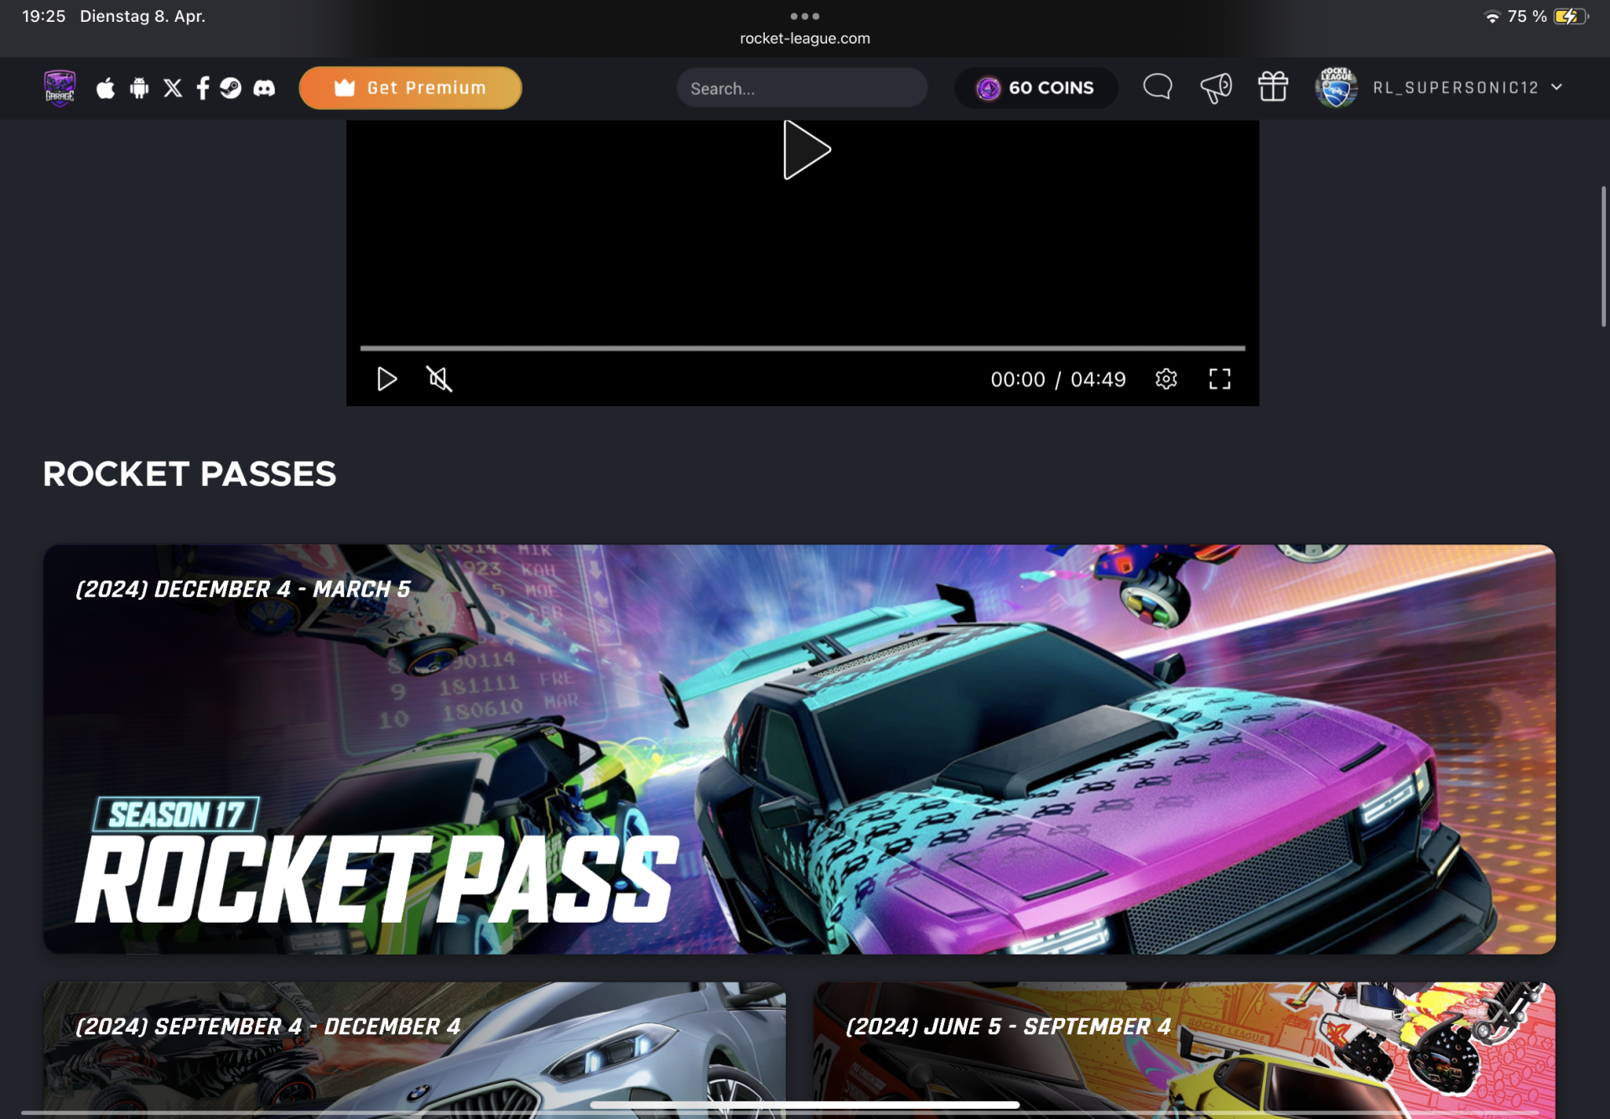
Task: Click the Android app icon
Action: [x=139, y=87]
